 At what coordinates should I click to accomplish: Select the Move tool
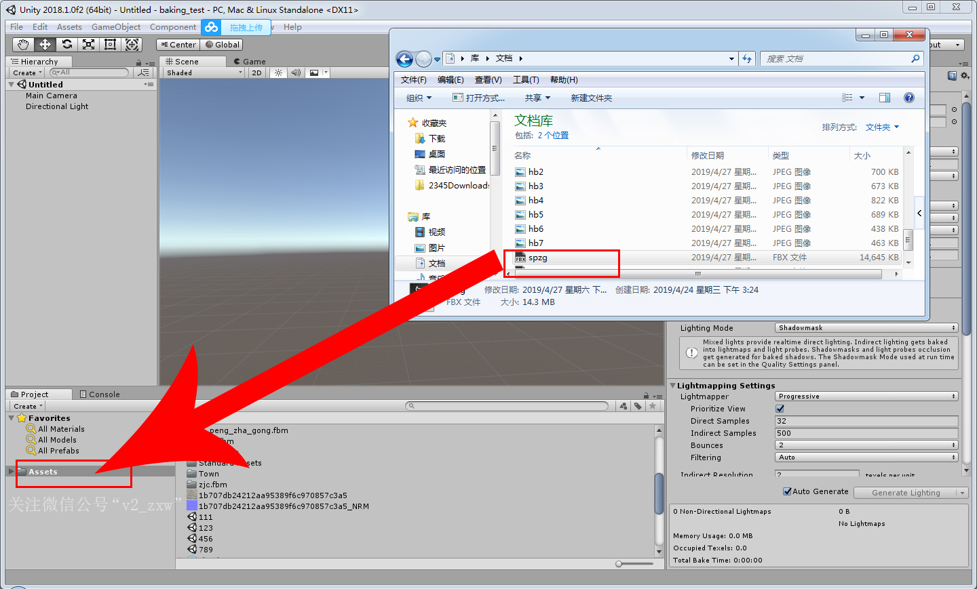pyautogui.click(x=45, y=45)
